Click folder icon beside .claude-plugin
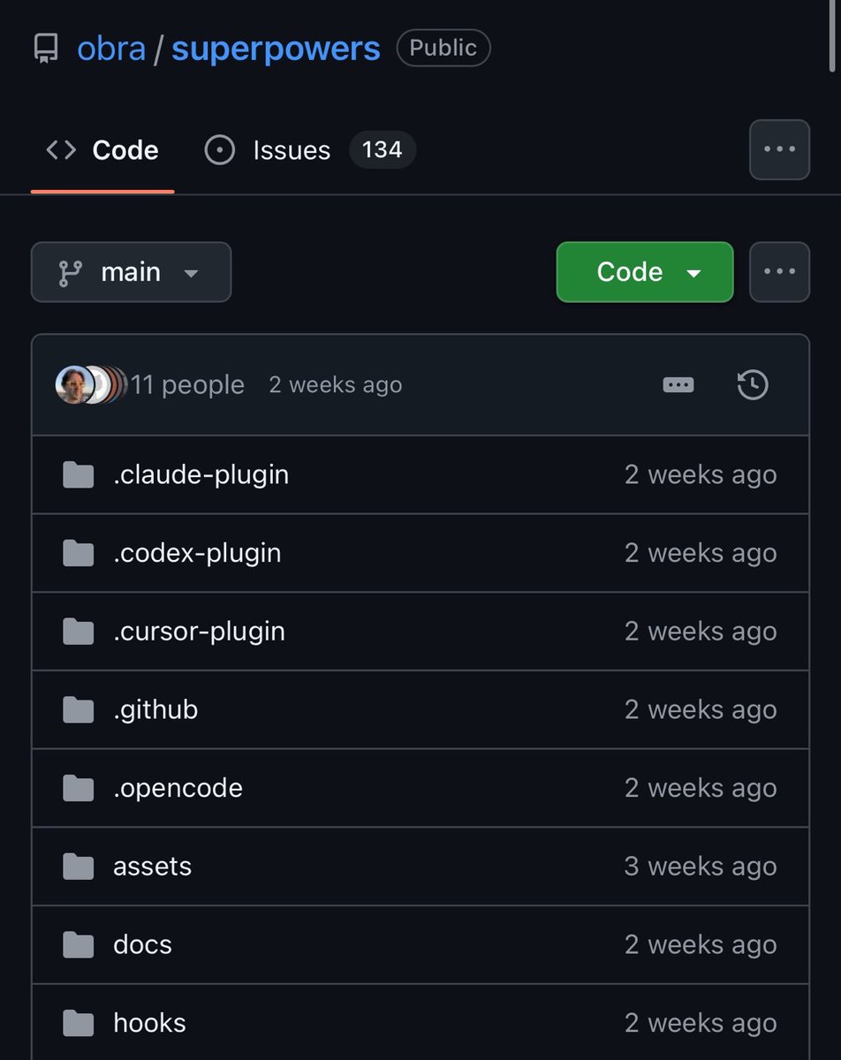The width and height of the screenshot is (841, 1060). coord(79,475)
